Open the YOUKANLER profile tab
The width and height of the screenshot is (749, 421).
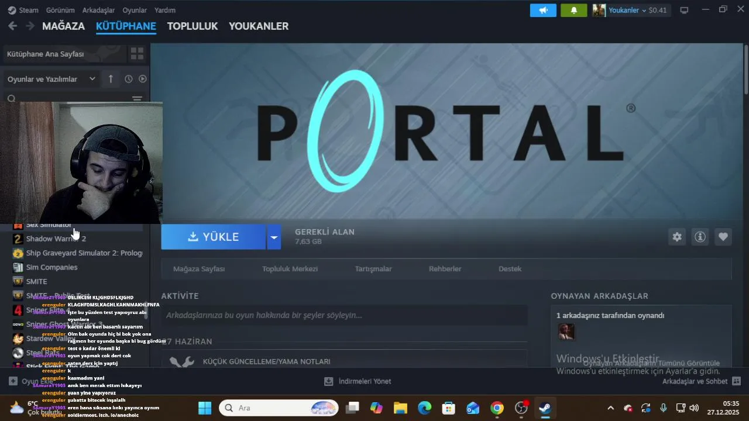259,26
